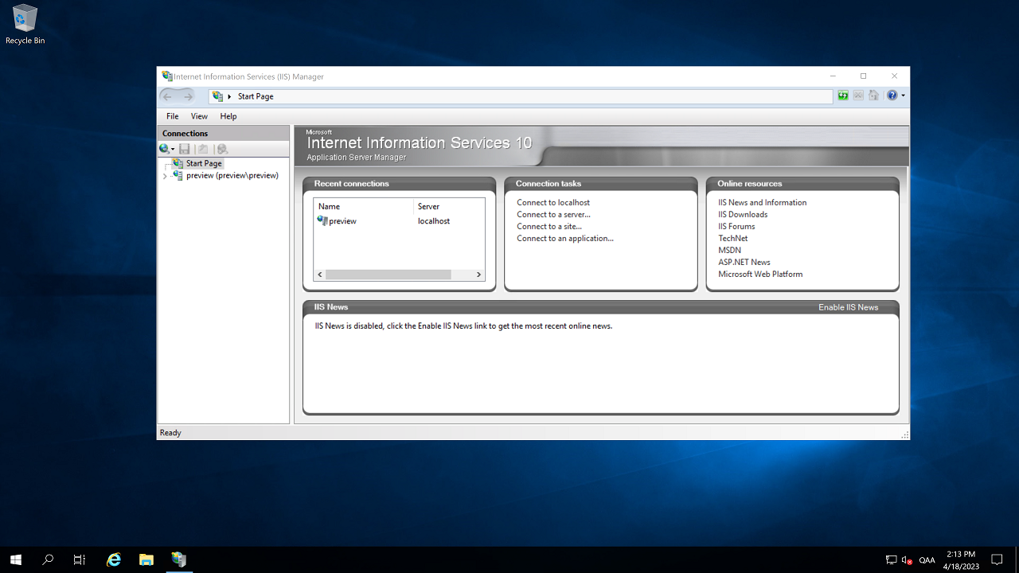Open Internet Explorer from the taskbar
The height and width of the screenshot is (573, 1019).
click(x=114, y=559)
